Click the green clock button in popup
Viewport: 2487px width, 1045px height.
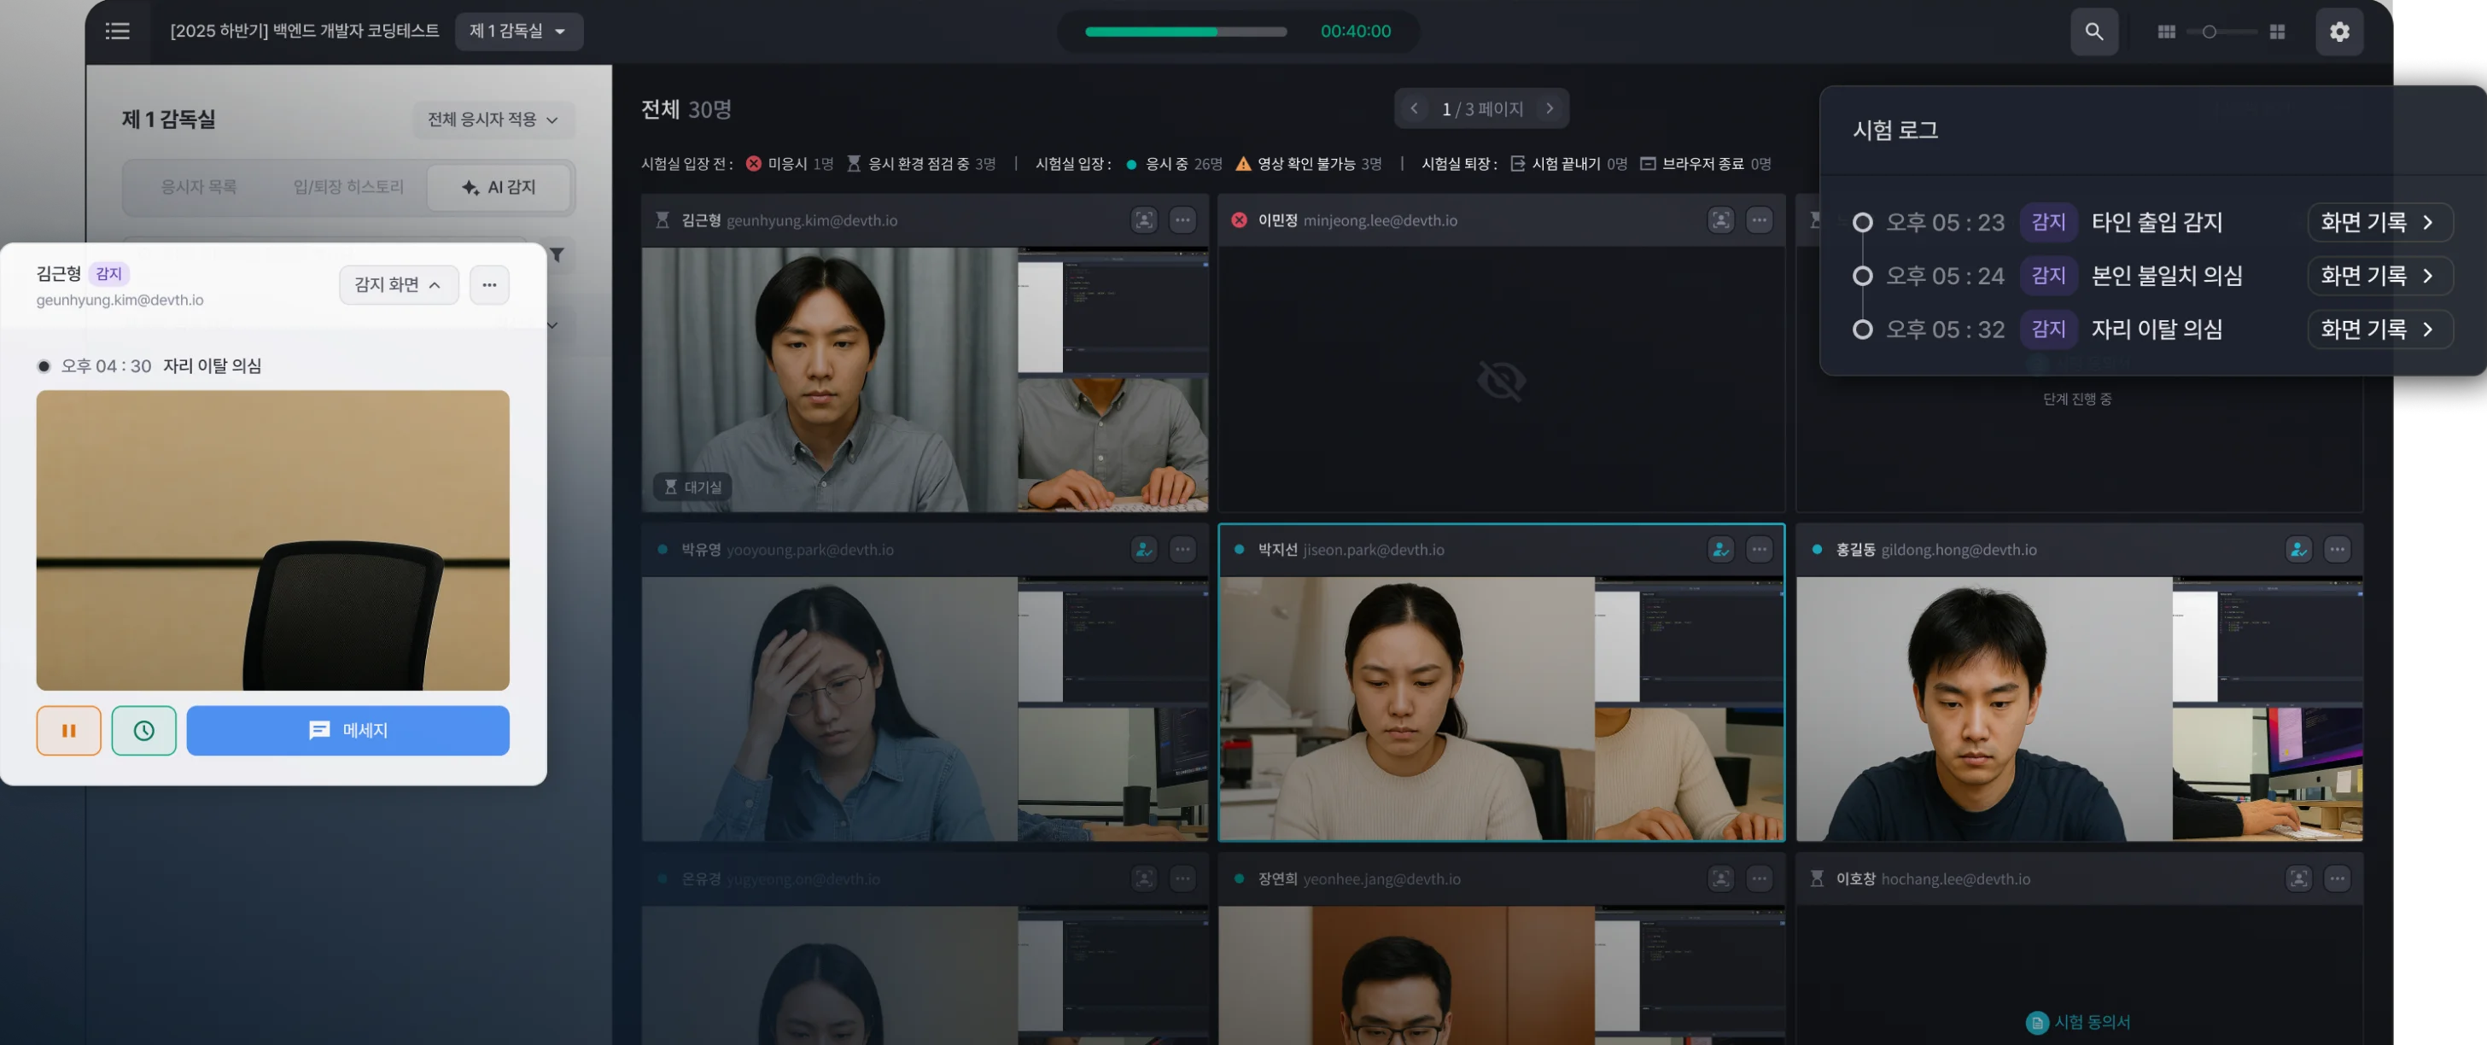143,731
